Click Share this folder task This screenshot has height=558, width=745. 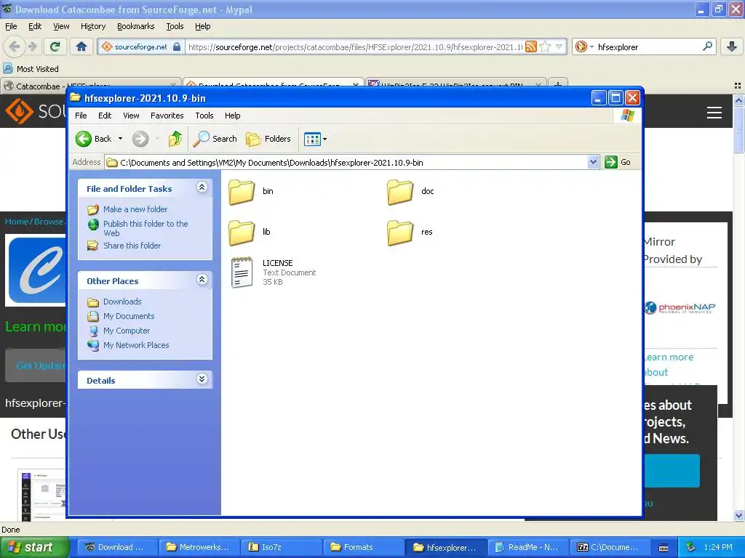[x=132, y=246]
